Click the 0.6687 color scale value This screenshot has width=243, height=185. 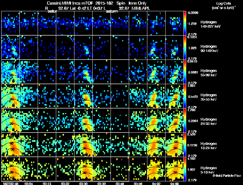point(193,72)
